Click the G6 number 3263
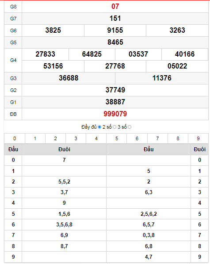The width and height of the screenshot is (210, 264). coord(177,31)
